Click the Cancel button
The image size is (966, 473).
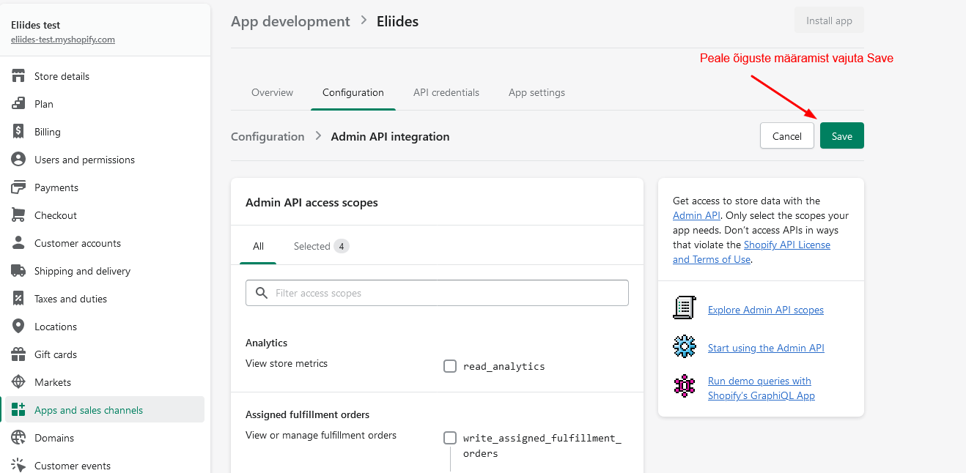(786, 136)
